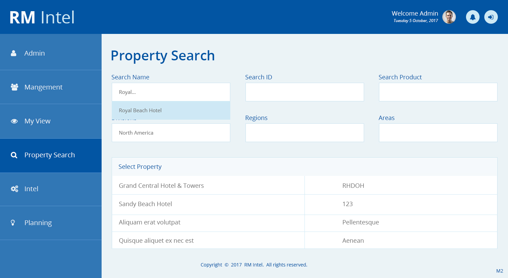The image size is (508, 278).
Task: Open the North America divisions dropdown
Action: [x=171, y=133]
